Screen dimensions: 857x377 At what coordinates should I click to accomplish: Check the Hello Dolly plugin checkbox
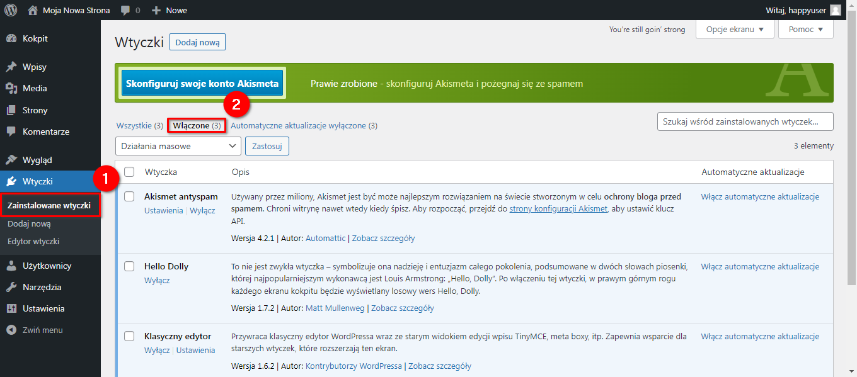[x=129, y=266]
